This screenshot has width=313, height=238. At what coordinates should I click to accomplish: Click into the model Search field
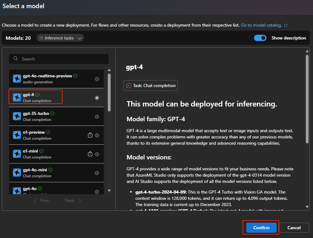pyautogui.click(x=59, y=59)
